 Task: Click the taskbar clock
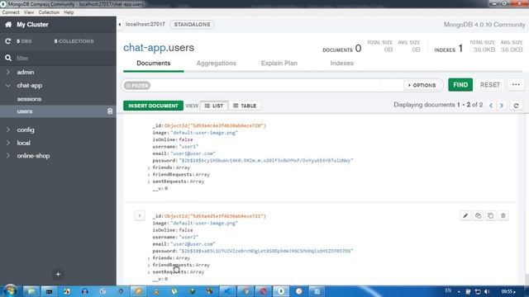508,291
